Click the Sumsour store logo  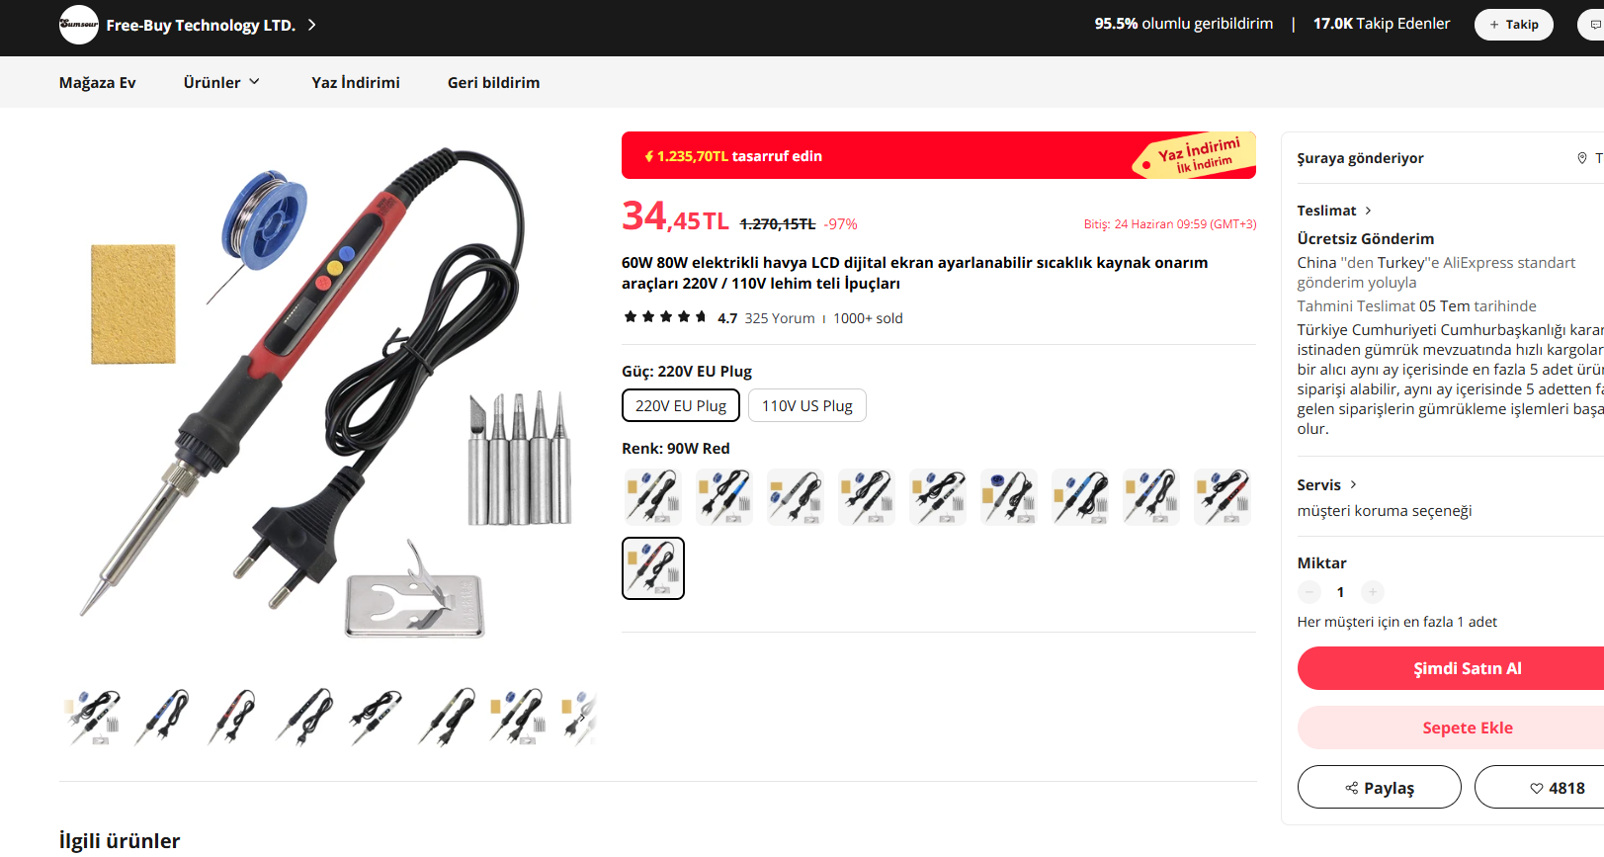pyautogui.click(x=79, y=25)
